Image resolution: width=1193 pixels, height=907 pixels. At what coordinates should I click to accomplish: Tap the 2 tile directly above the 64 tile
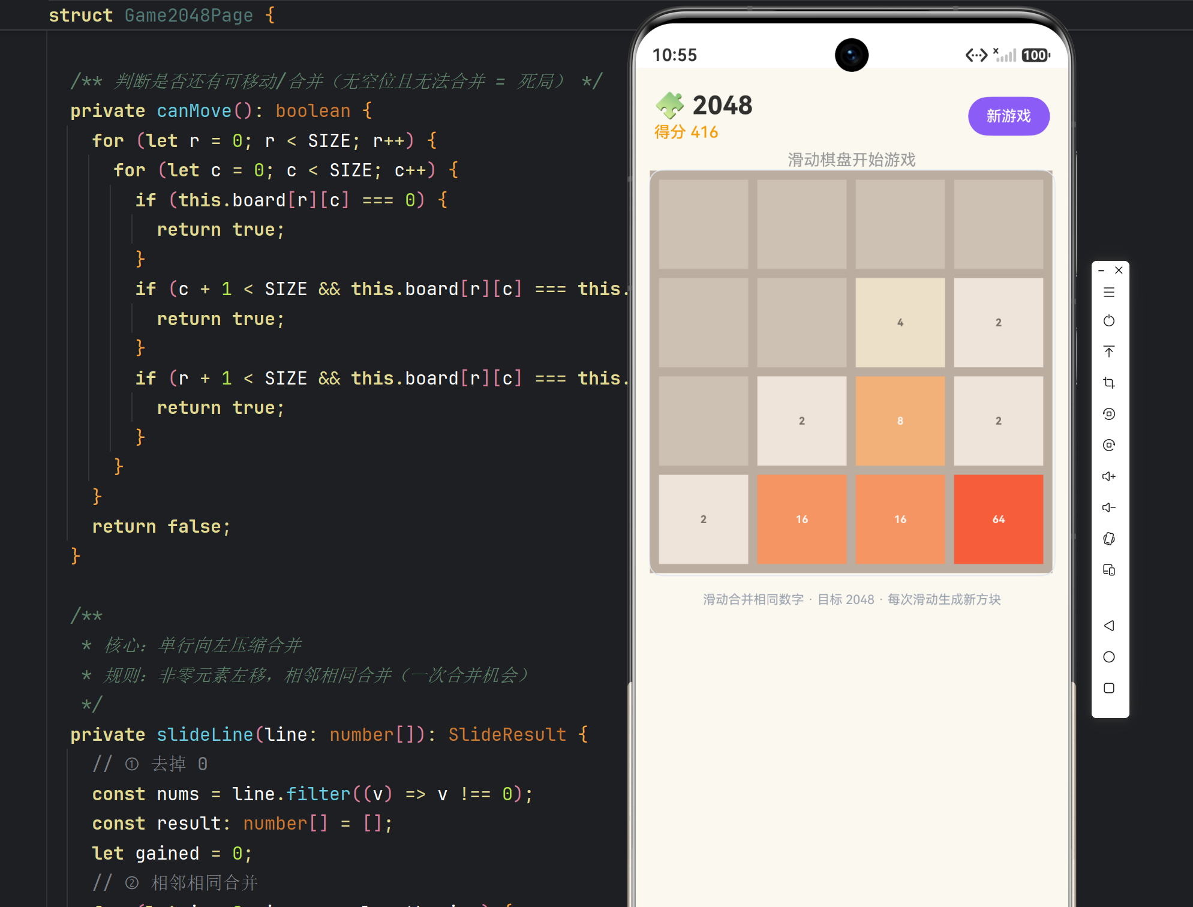pyautogui.click(x=999, y=421)
